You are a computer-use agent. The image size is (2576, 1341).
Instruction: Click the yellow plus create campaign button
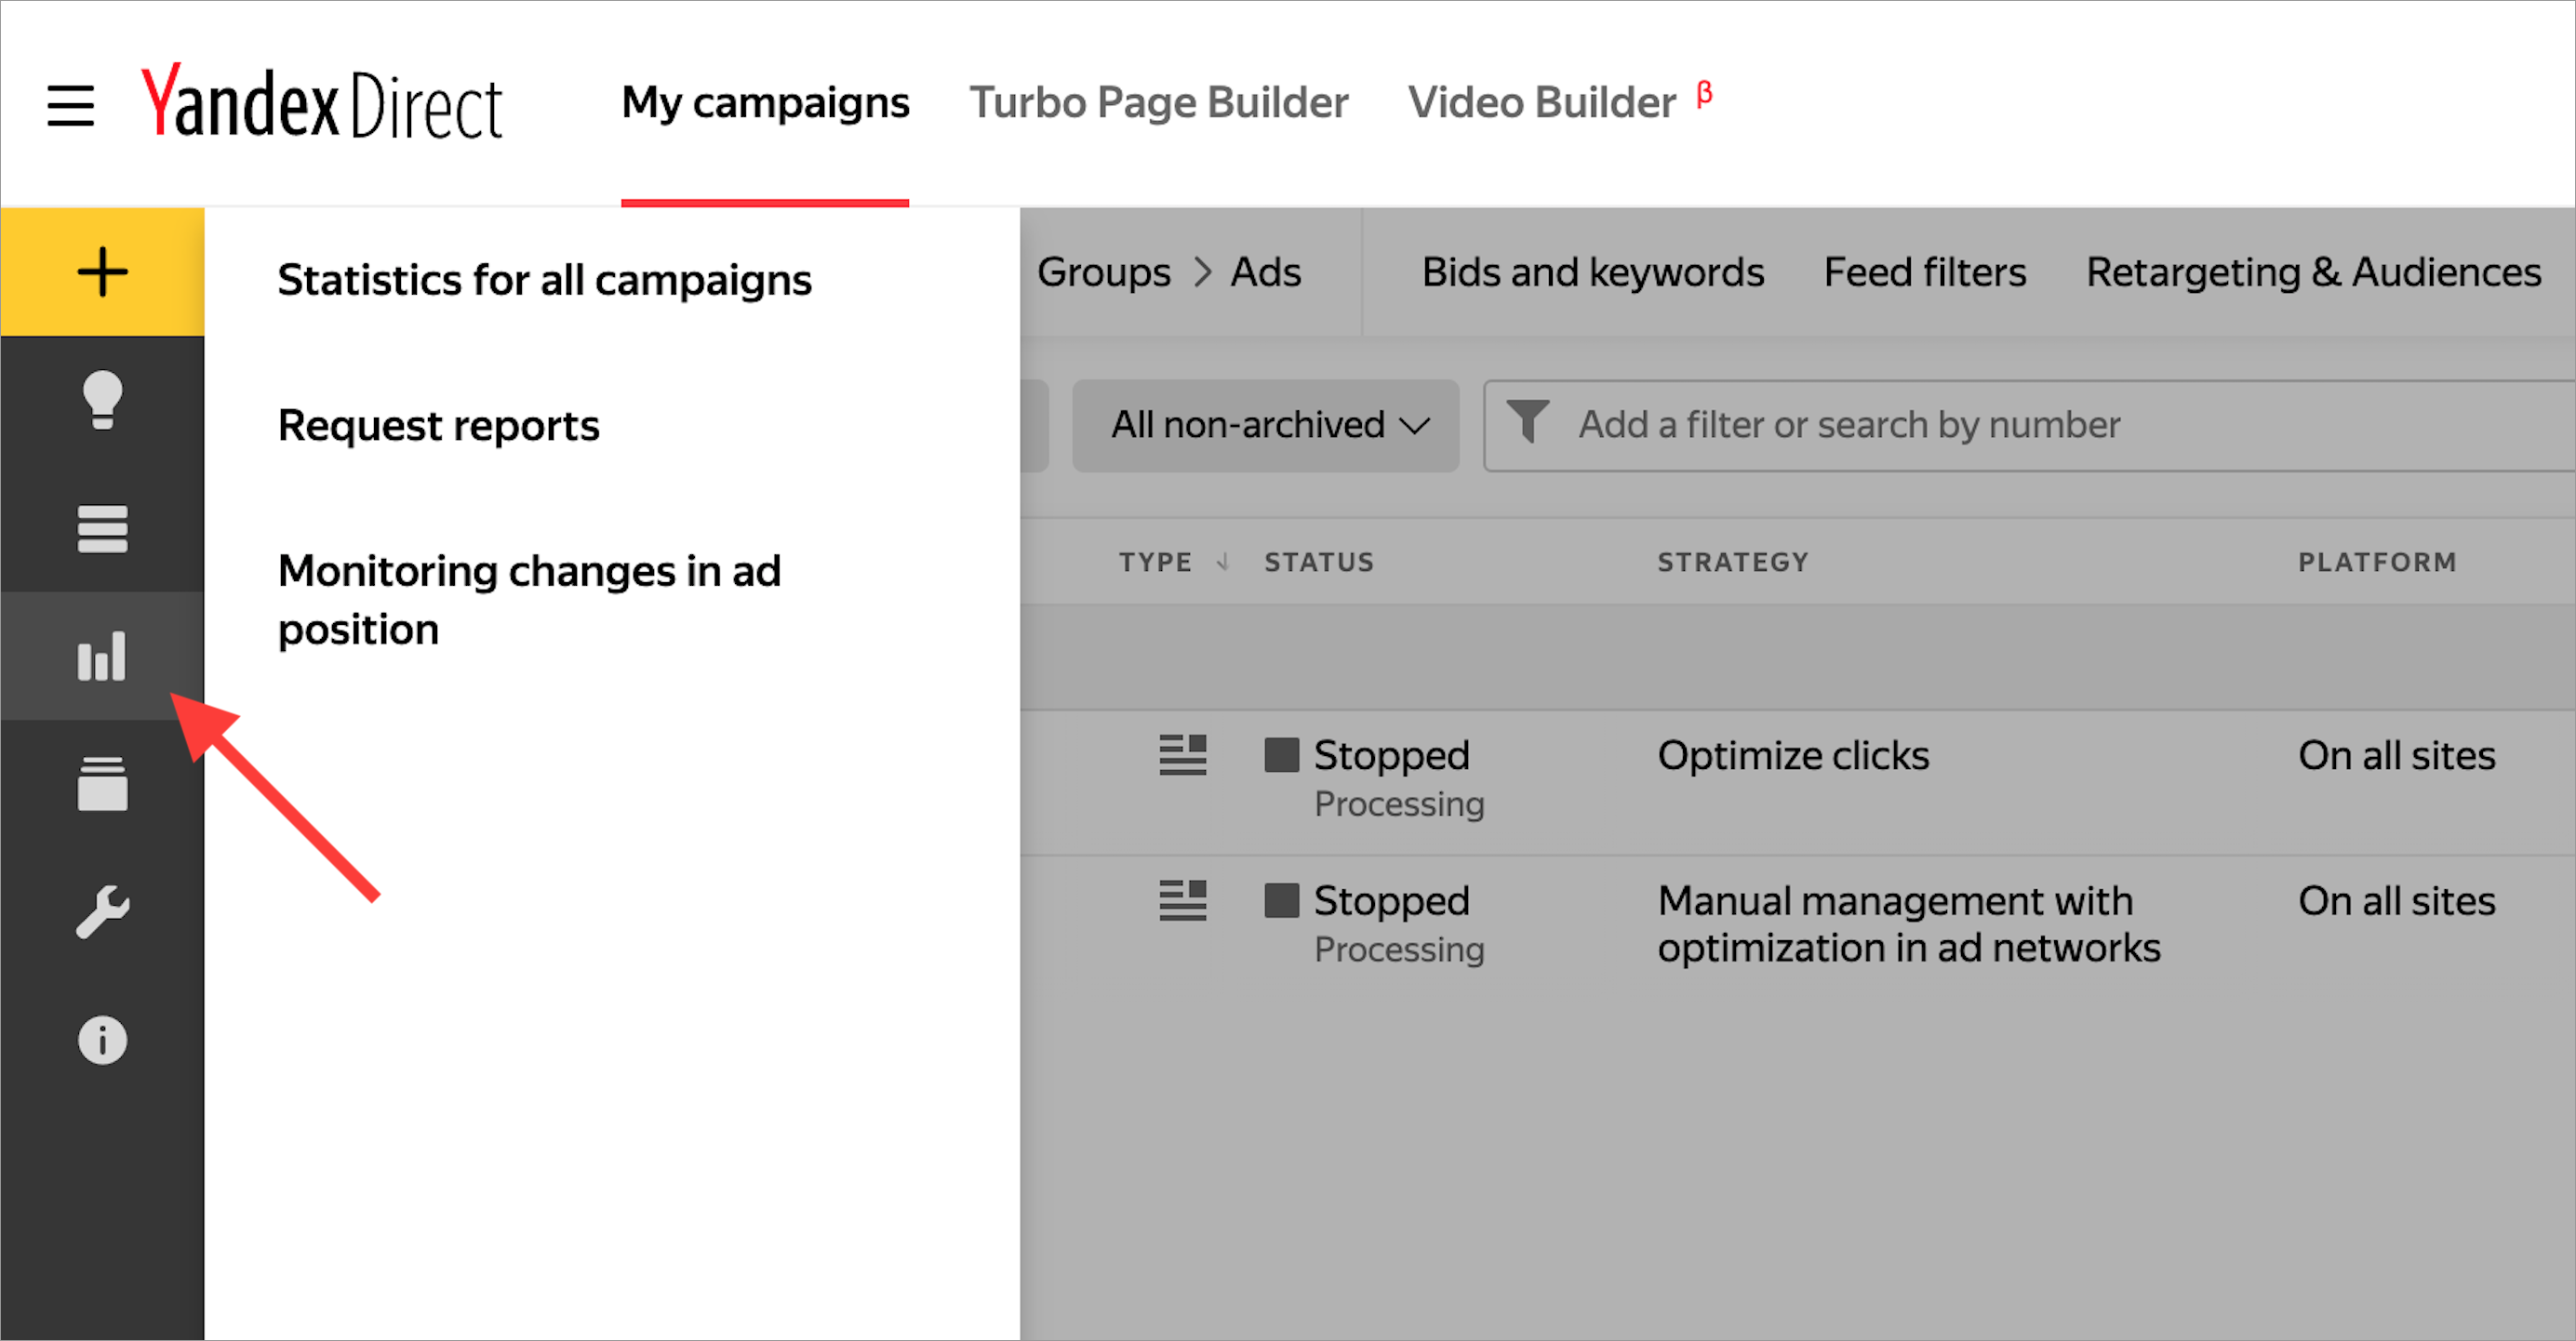pyautogui.click(x=102, y=272)
